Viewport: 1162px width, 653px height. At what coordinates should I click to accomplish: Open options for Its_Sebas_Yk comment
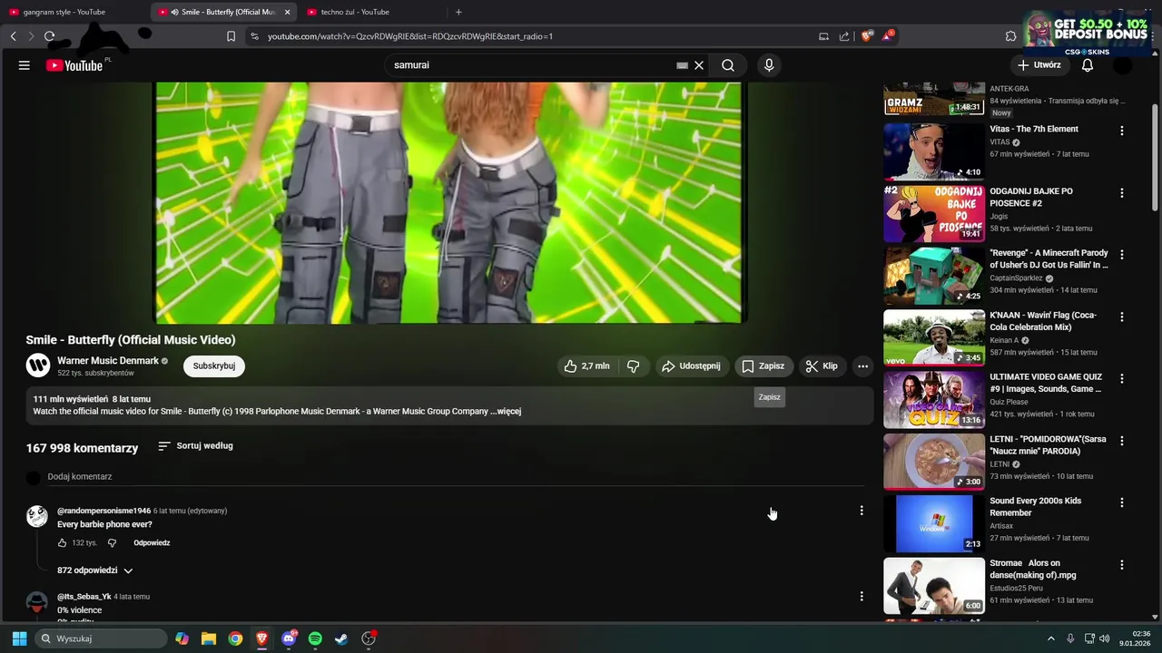point(862,597)
